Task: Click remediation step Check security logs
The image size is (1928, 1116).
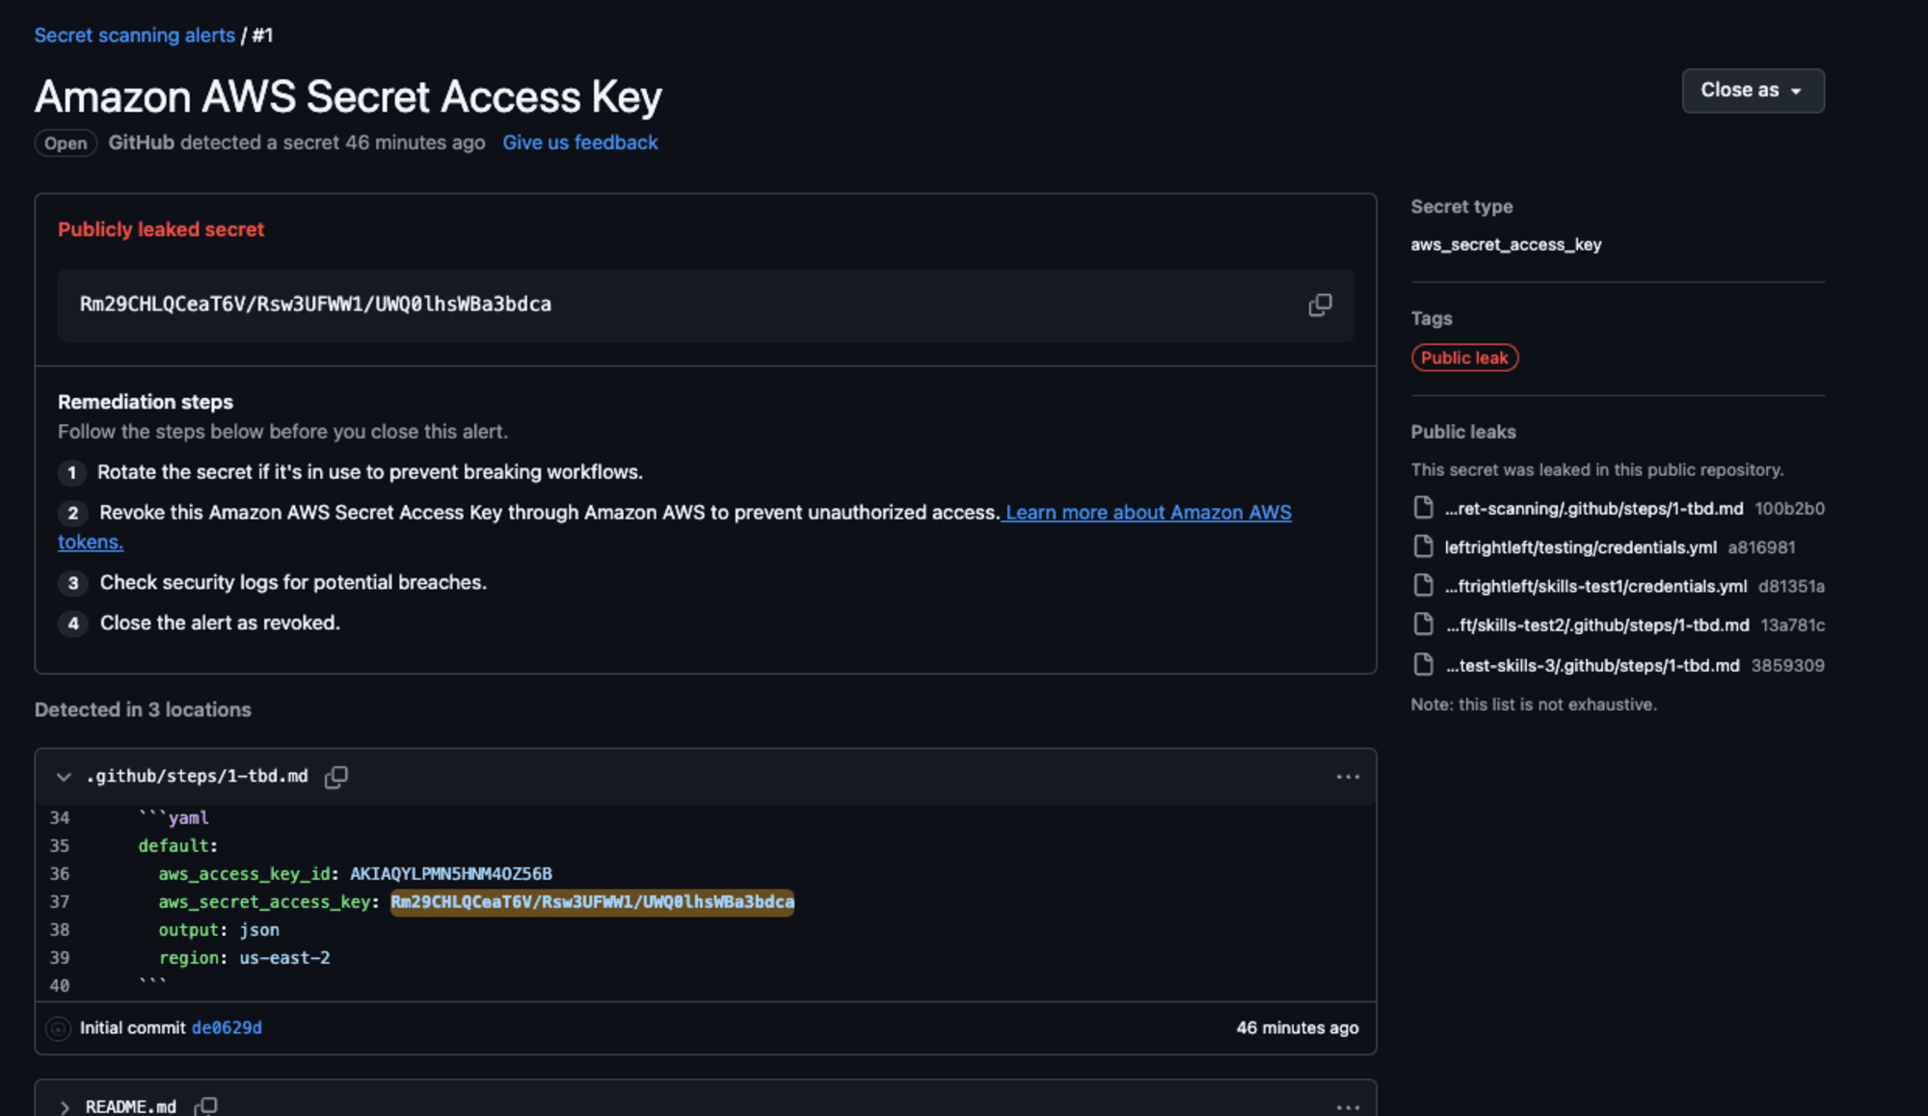Action: pyautogui.click(x=293, y=583)
